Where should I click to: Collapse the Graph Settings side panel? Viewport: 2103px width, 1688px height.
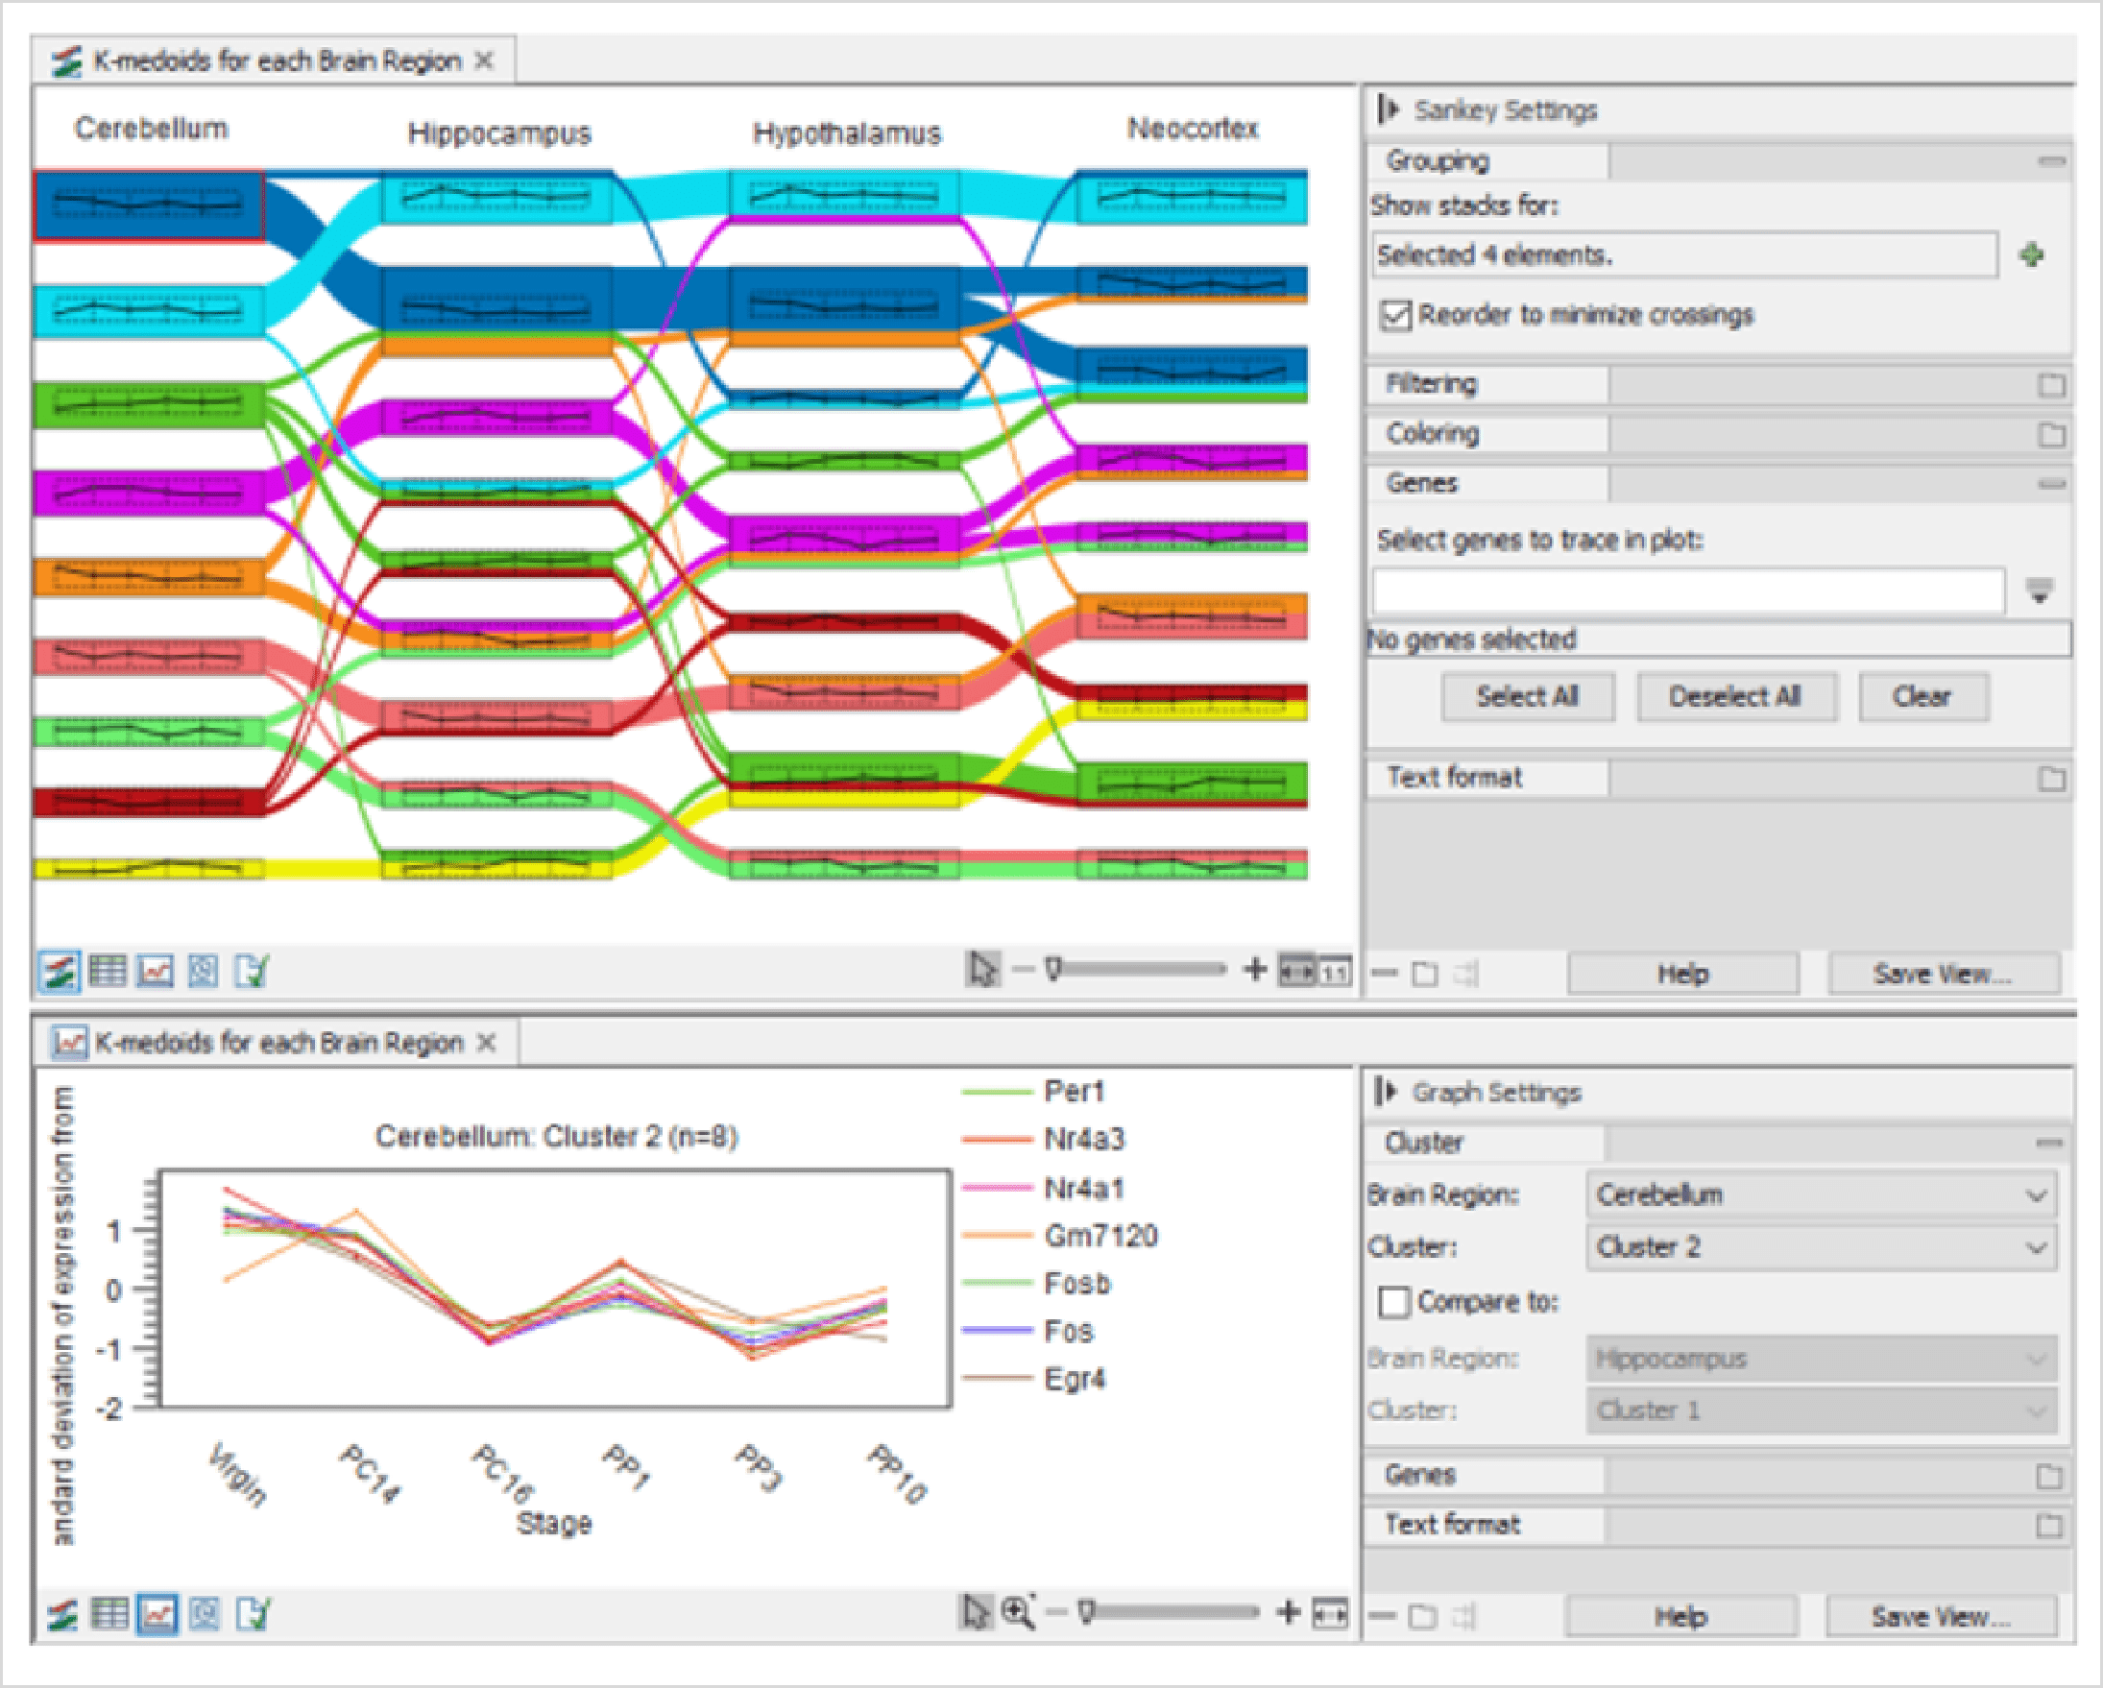pos(1386,1091)
